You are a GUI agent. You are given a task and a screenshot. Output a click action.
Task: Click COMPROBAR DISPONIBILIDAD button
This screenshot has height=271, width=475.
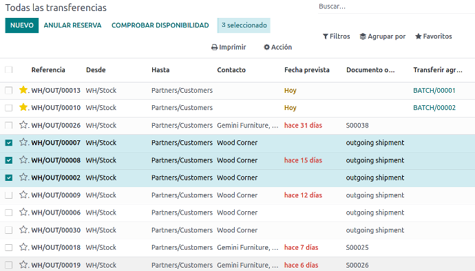coord(160,25)
